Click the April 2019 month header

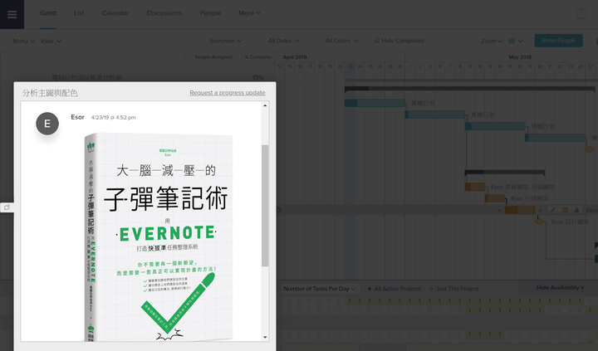[x=295, y=57]
